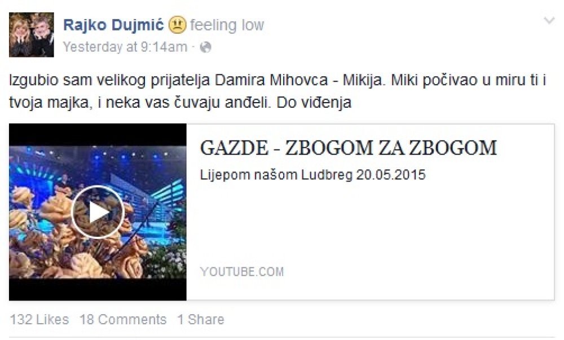Open the Rajko Dujmić profile name link
The height and width of the screenshot is (340, 564).
click(x=113, y=25)
